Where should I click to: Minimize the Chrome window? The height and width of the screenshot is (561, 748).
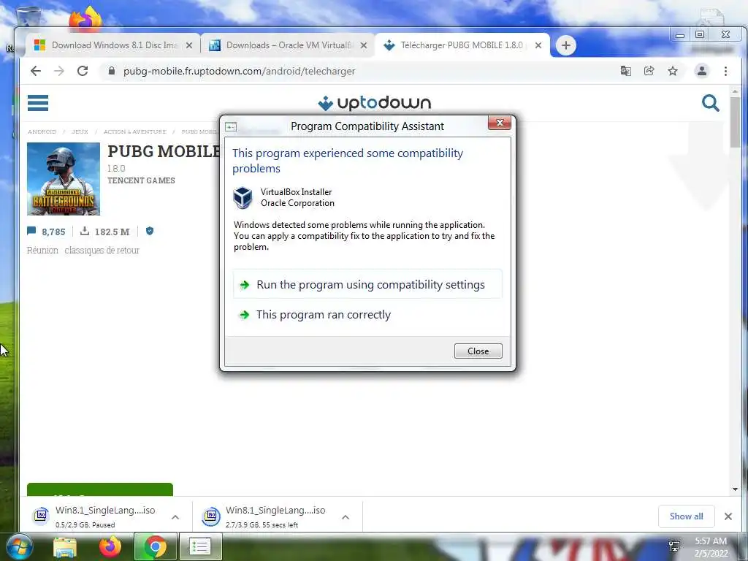(680, 35)
